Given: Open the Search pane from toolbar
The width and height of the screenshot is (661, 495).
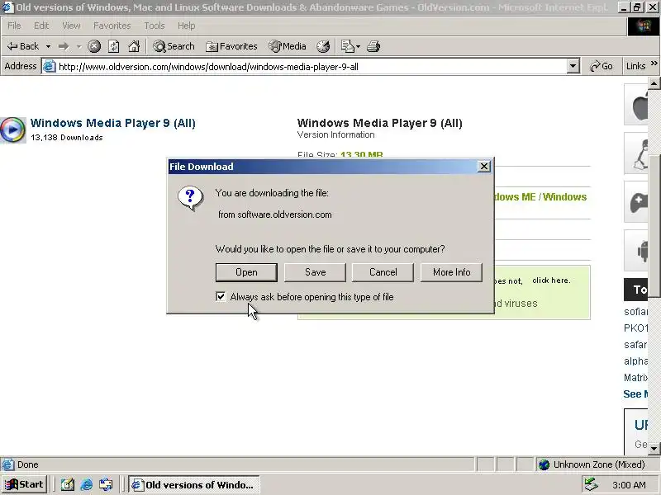Looking at the screenshot, I should [x=174, y=46].
